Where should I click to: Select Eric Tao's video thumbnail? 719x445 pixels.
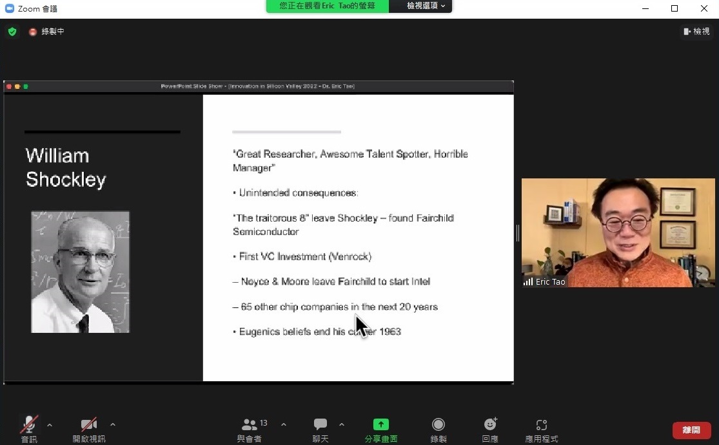pyautogui.click(x=618, y=232)
